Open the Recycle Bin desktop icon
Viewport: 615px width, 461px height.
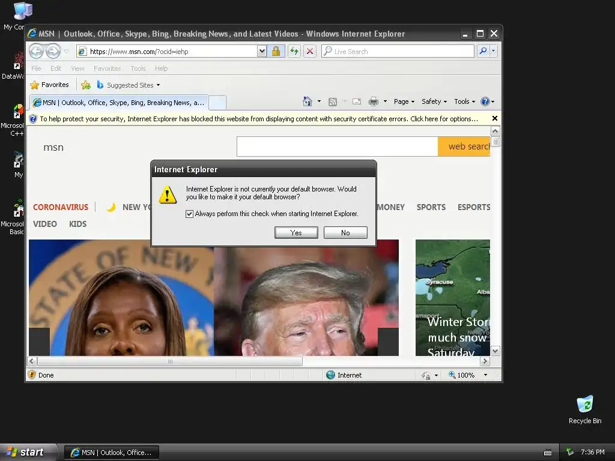pos(585,409)
